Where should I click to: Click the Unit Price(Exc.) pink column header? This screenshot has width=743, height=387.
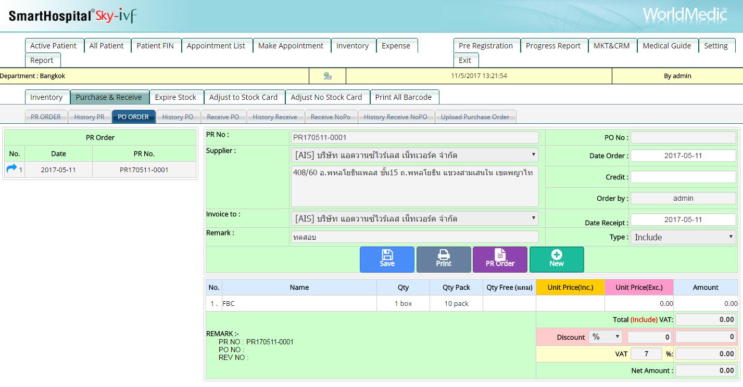click(639, 287)
